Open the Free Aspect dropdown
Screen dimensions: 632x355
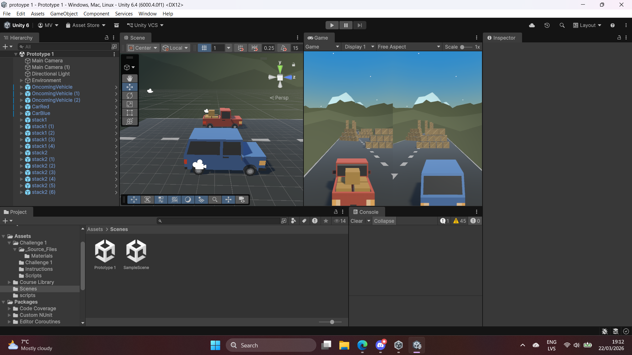[x=408, y=47]
